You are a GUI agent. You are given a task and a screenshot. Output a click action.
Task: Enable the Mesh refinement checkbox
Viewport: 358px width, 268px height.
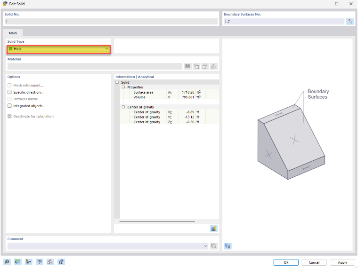point(9,86)
